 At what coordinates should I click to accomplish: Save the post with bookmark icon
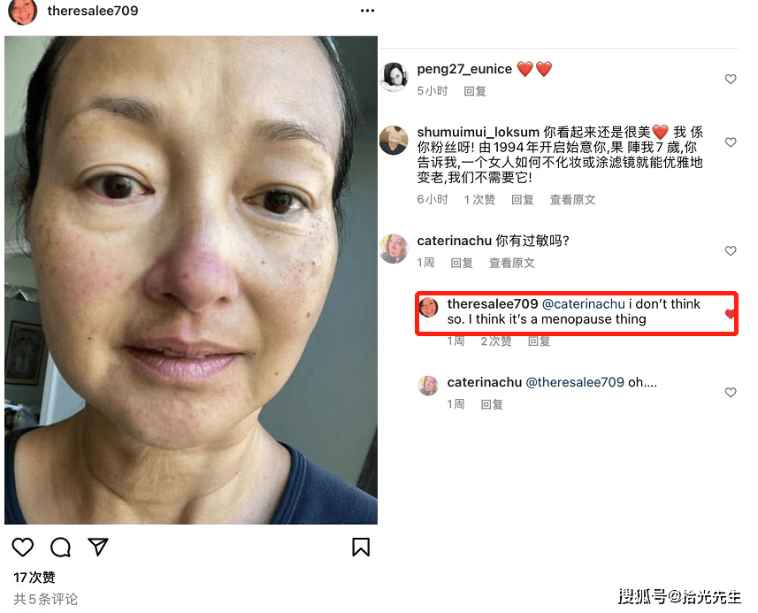point(361,548)
